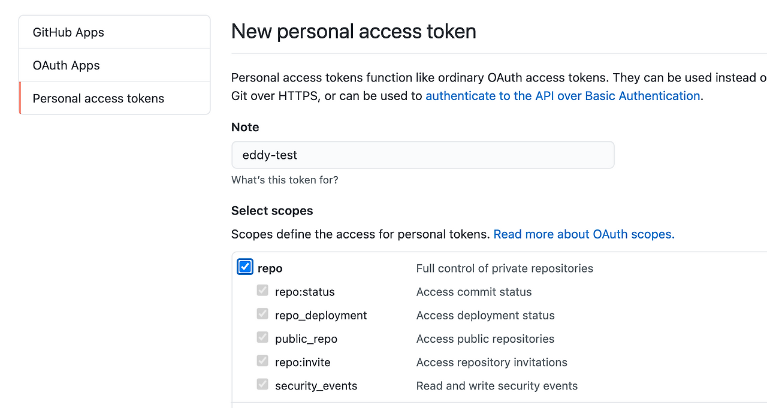Click the 'What's this token for?' helper text

click(285, 180)
